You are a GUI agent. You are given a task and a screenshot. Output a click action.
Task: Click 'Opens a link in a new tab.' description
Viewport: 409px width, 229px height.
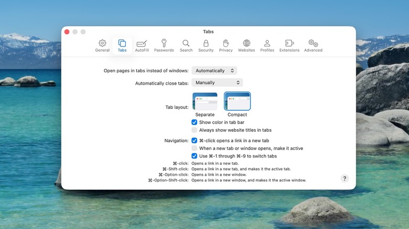[x=215, y=164]
